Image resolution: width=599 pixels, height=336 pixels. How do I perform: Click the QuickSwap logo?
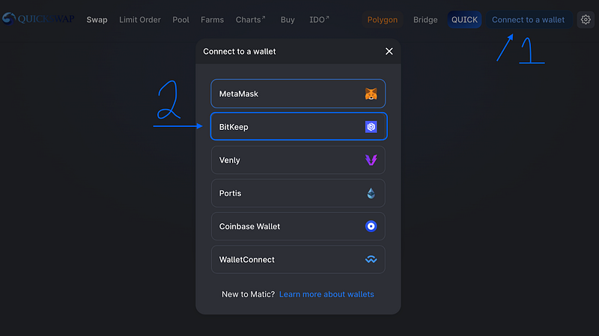point(38,19)
